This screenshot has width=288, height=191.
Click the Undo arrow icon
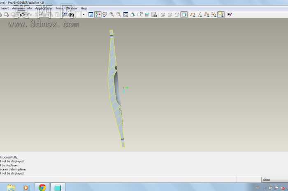[22, 15]
